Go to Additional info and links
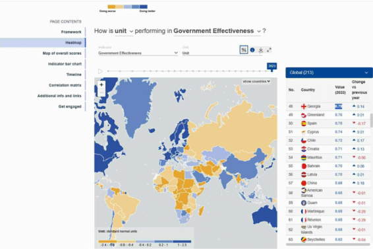The width and height of the screenshot is (373, 249). pyautogui.click(x=59, y=96)
